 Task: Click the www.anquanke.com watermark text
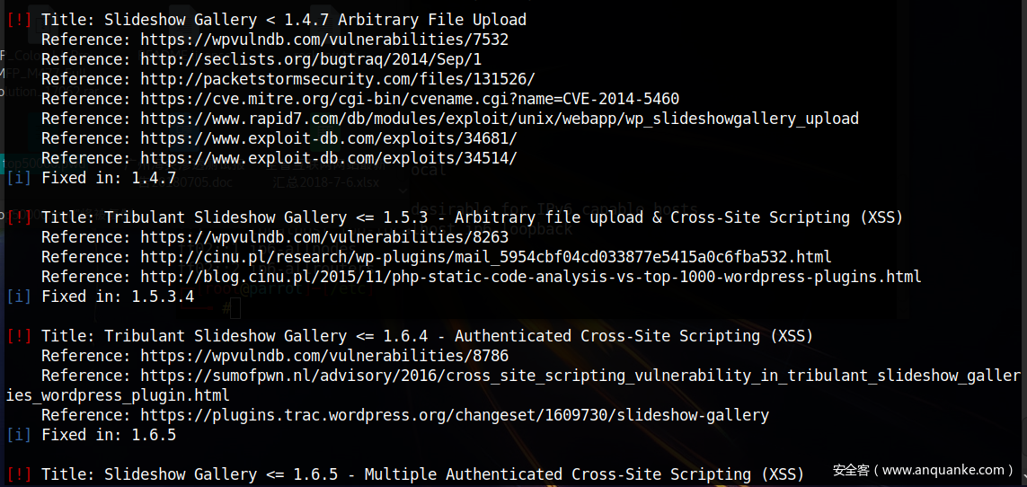pyautogui.click(x=925, y=470)
